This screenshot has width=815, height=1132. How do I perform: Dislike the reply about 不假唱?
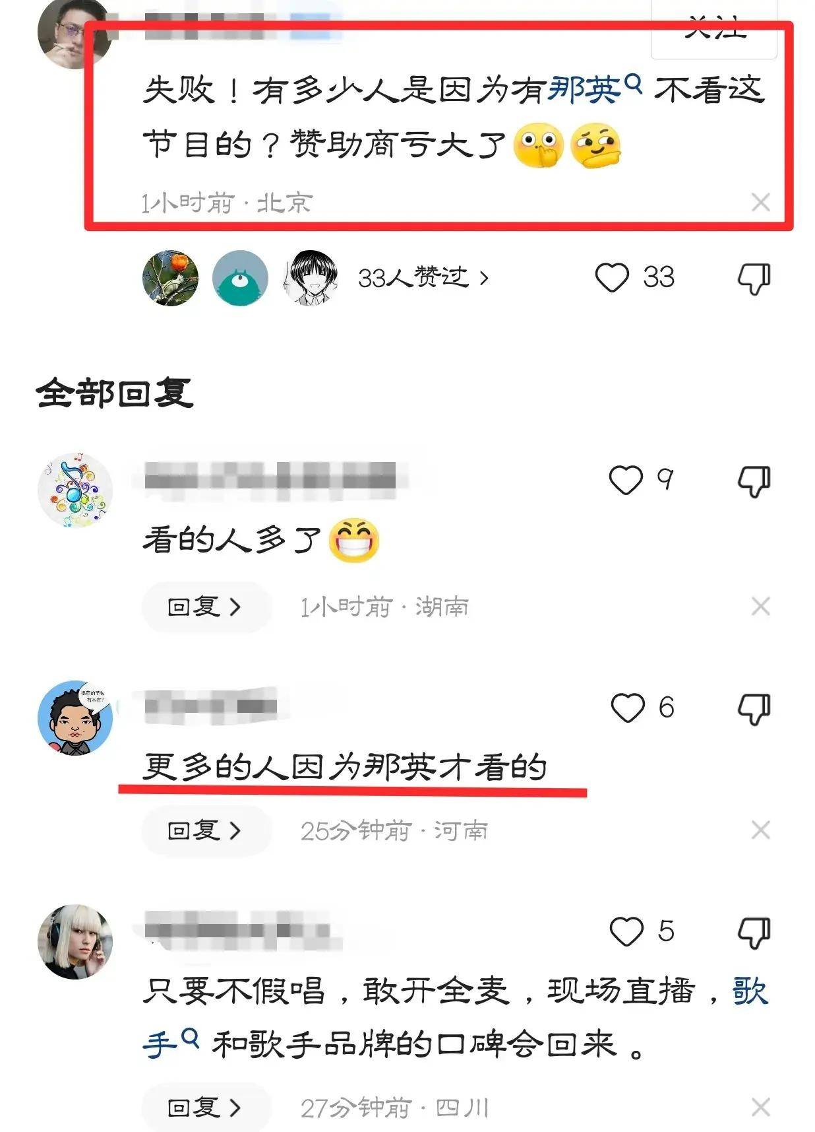[x=754, y=933]
